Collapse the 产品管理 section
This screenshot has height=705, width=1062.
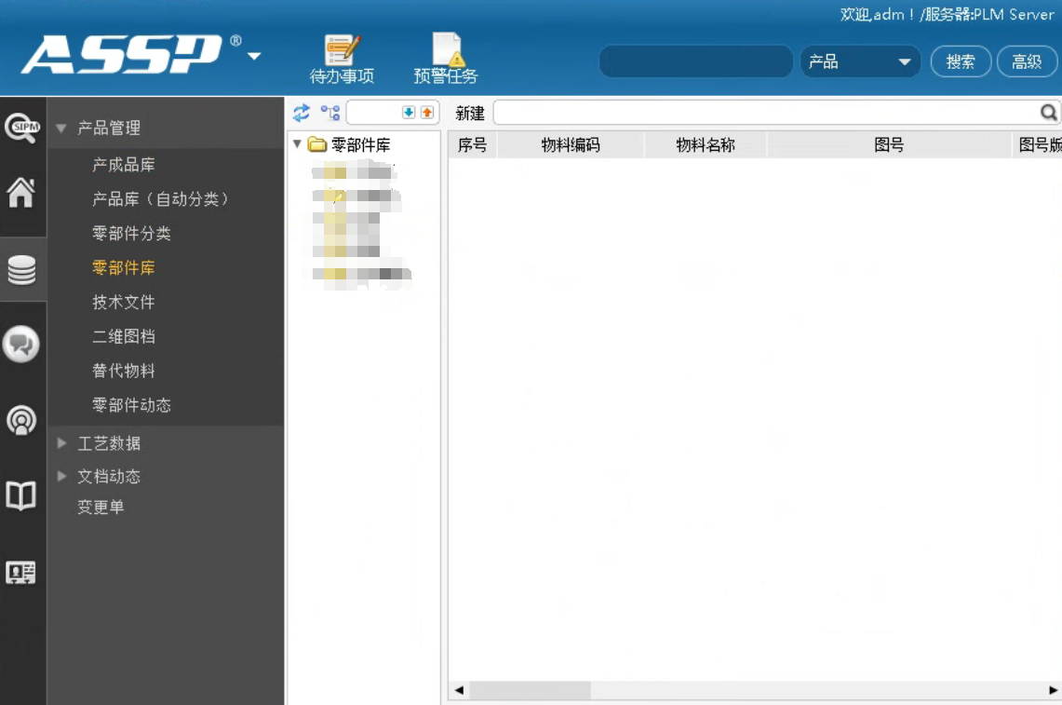[x=60, y=129]
